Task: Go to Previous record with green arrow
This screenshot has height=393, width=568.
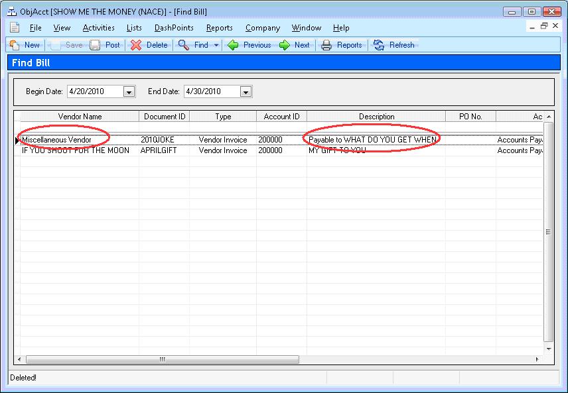Action: point(233,45)
